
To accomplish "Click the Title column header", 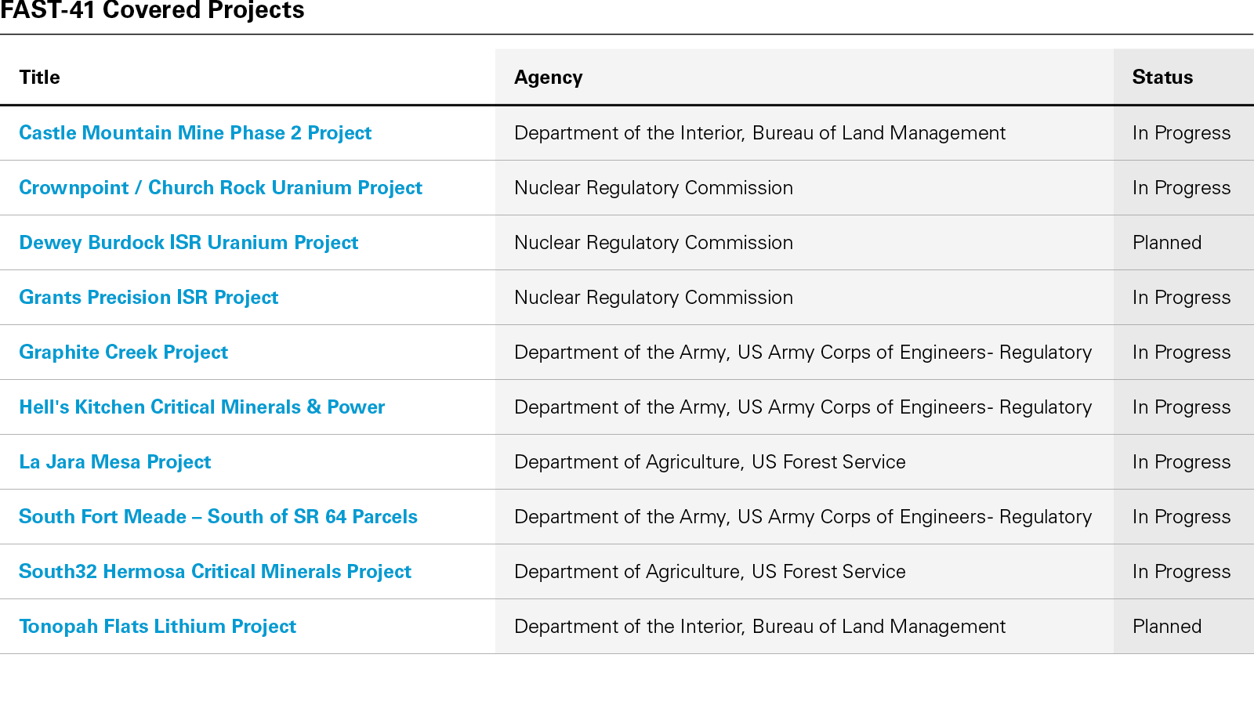I will click(40, 78).
